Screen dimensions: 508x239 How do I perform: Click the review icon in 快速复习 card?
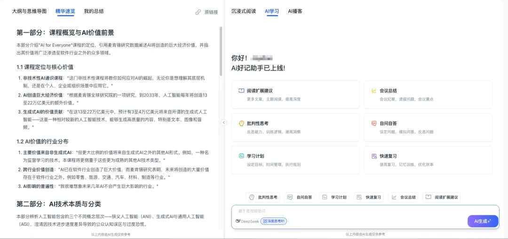374,156
